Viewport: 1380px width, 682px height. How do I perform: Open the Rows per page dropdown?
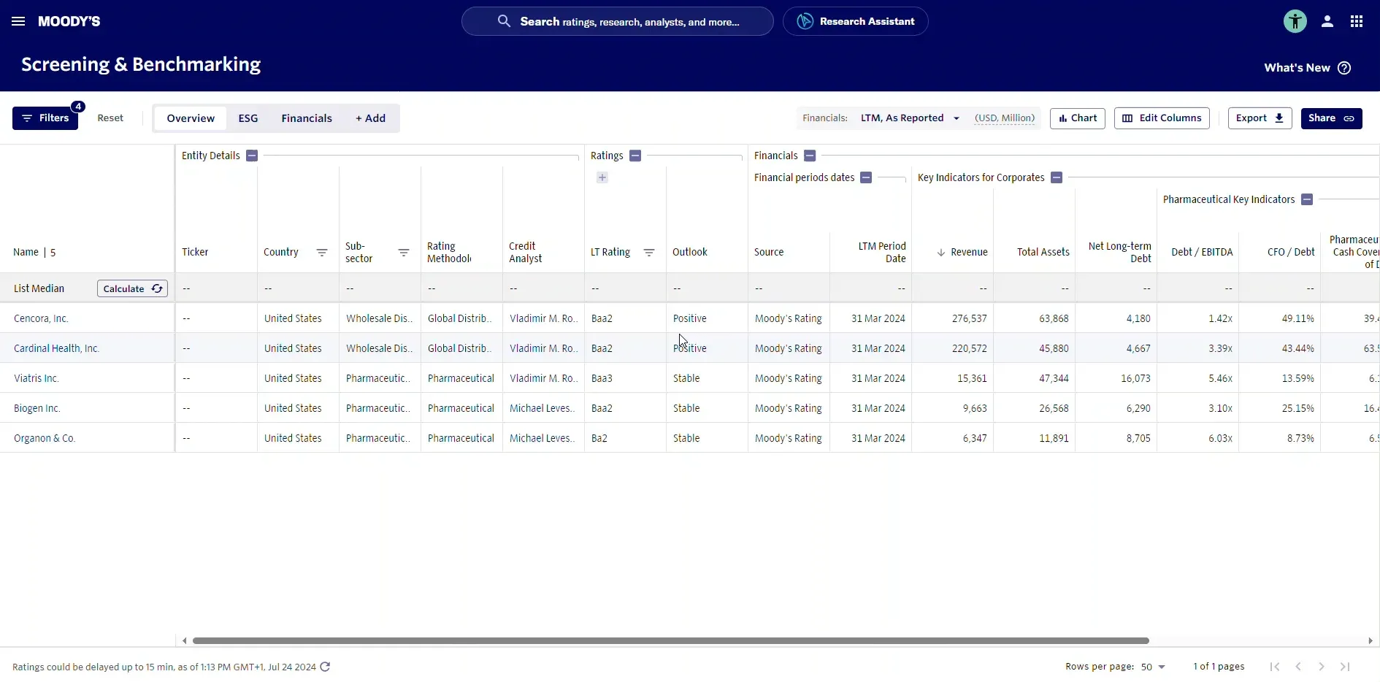click(x=1153, y=667)
